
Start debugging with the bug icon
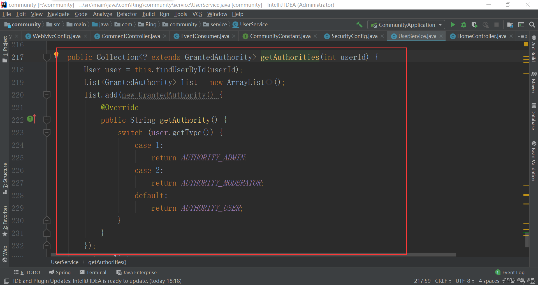tap(464, 25)
